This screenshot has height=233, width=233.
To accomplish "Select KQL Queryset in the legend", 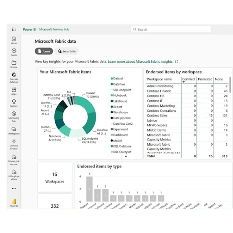I will point(121,152).
